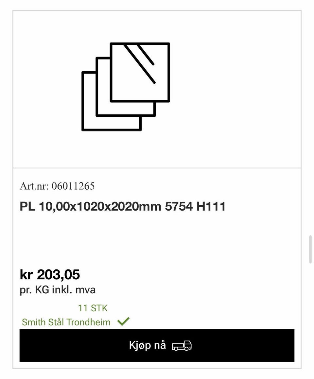Buy now with the Kjøp nå button
Viewport: 314px width, 379px height.
[157, 345]
